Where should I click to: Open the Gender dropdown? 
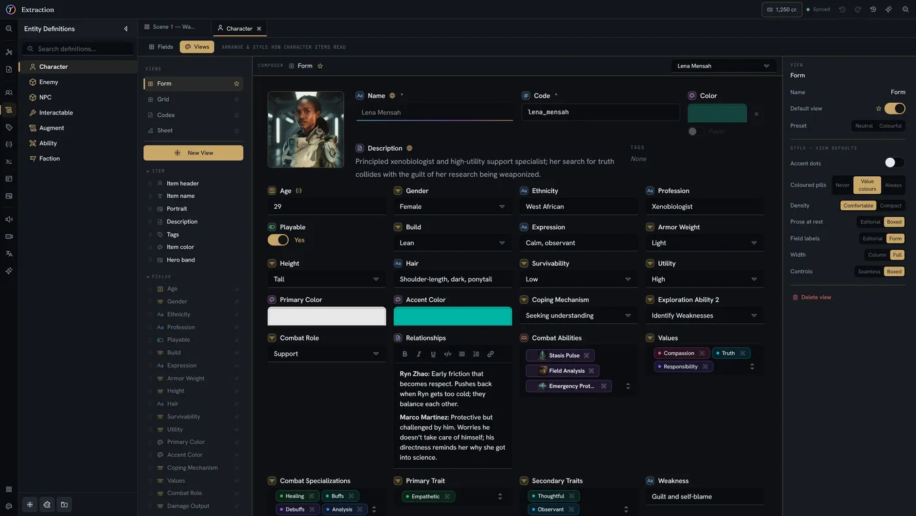click(x=453, y=206)
